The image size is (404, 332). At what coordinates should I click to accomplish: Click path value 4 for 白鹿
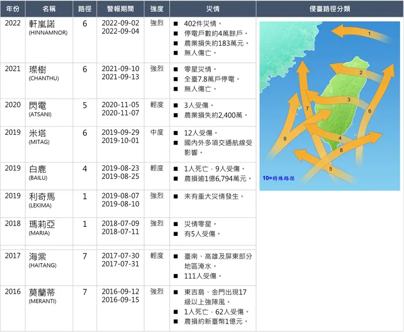click(x=85, y=169)
